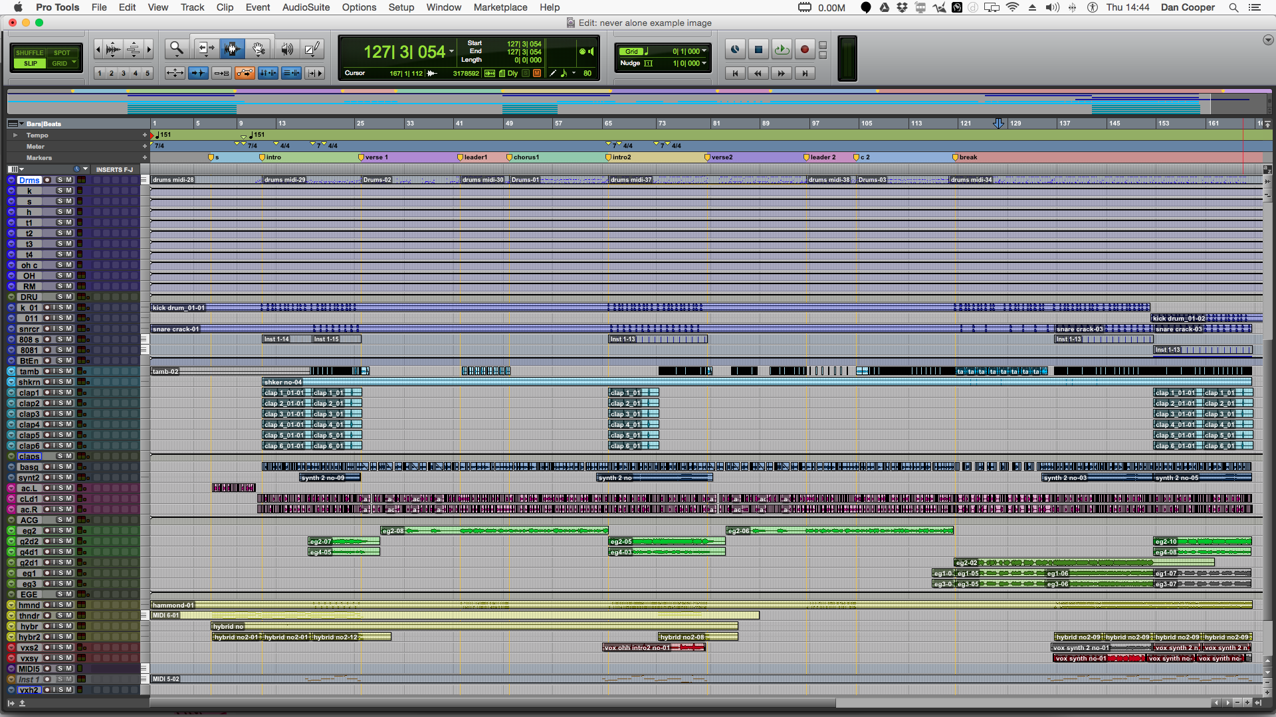Select the Trim tool
The height and width of the screenshot is (717, 1276).
point(206,48)
